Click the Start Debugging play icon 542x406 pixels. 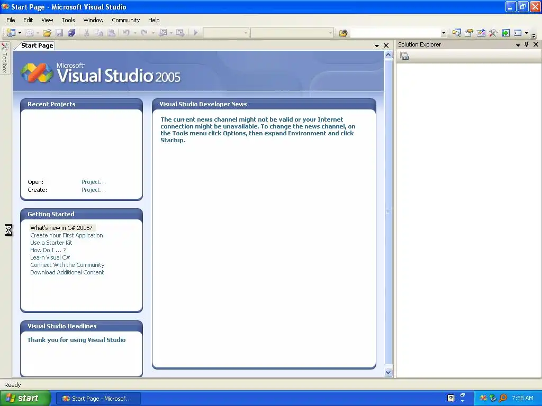(x=196, y=33)
